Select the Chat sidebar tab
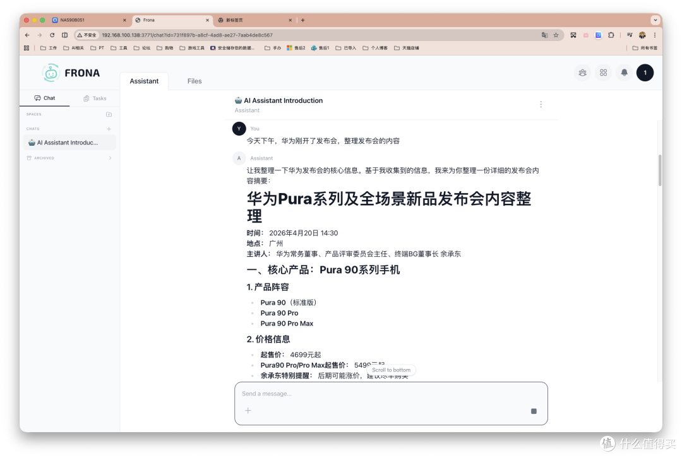 coord(45,98)
